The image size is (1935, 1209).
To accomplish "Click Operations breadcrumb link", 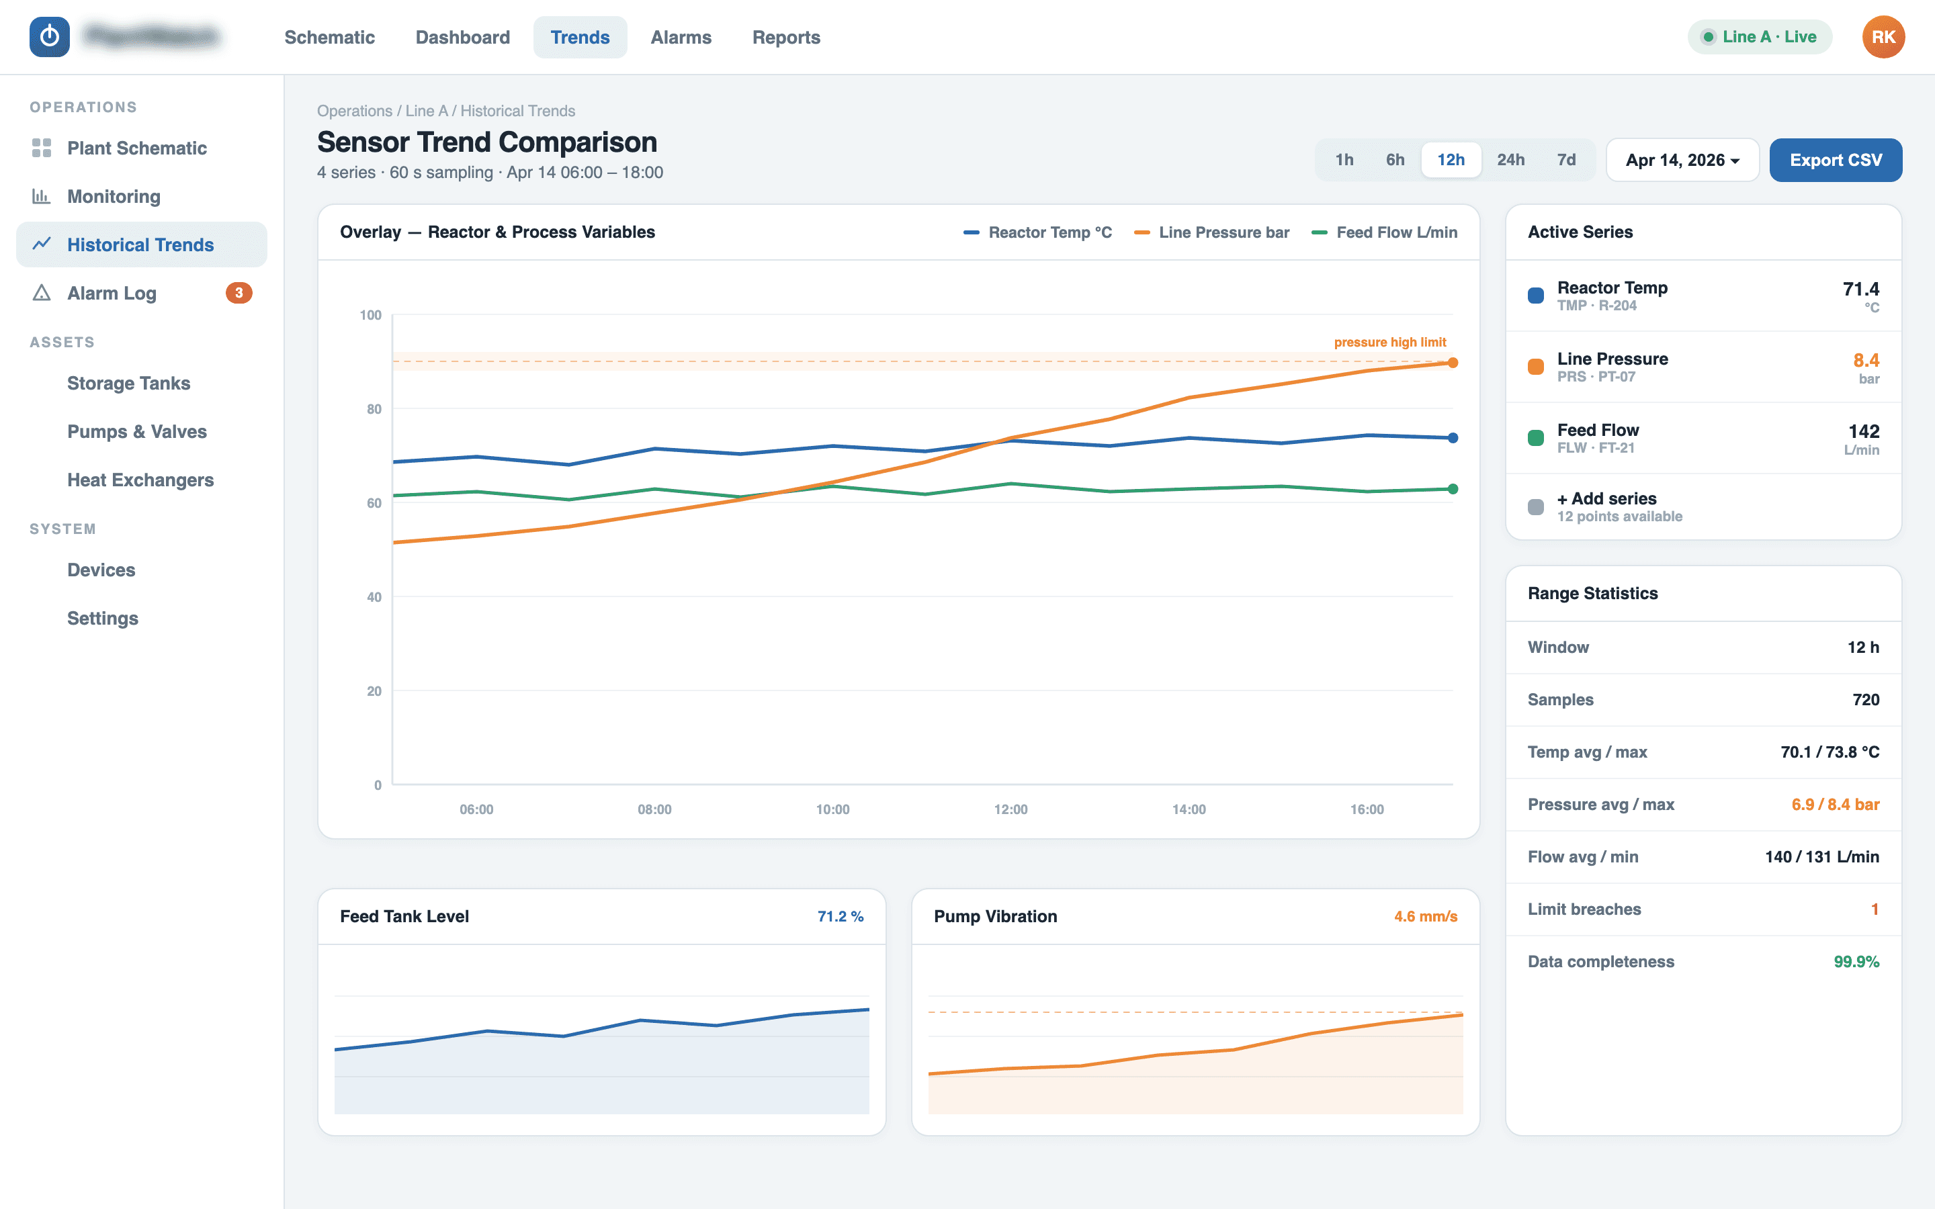I will point(354,110).
